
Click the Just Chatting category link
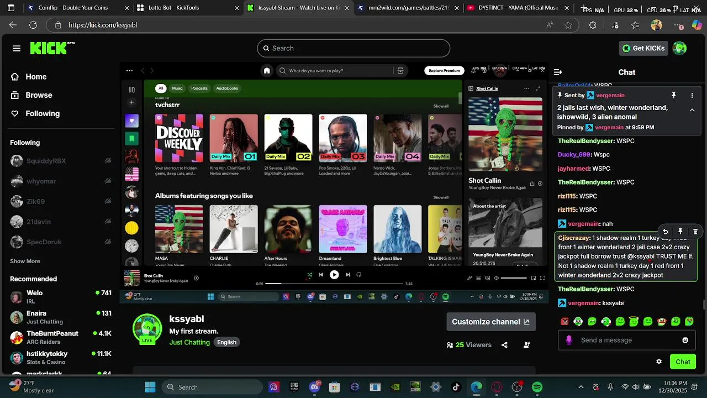[x=189, y=342]
